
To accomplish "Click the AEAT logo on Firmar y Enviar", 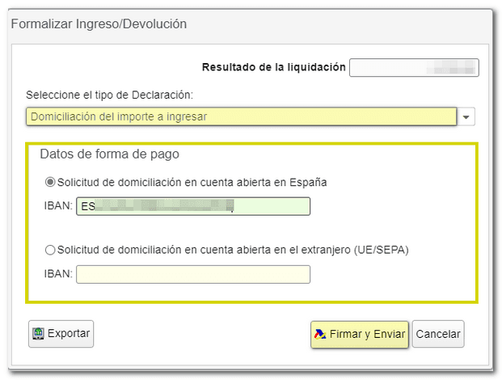I will 320,334.
